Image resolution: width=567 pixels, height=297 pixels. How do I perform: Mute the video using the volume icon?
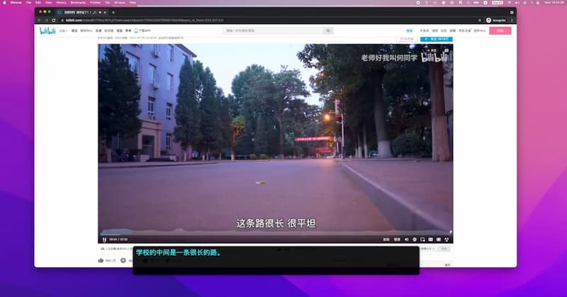click(406, 240)
